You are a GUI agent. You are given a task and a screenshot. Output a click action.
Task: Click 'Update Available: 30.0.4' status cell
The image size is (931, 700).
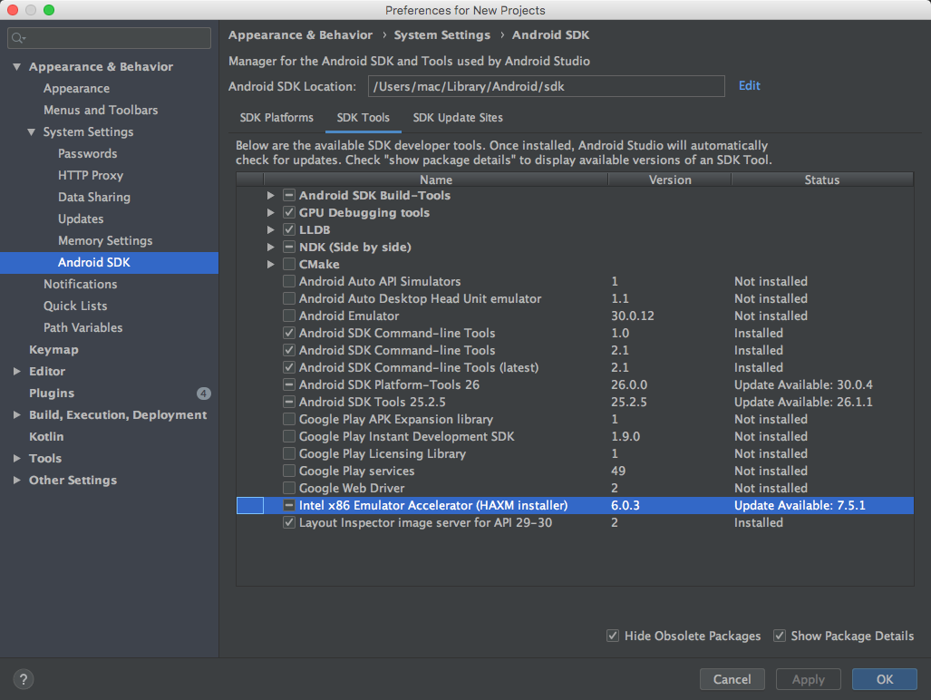(x=803, y=384)
